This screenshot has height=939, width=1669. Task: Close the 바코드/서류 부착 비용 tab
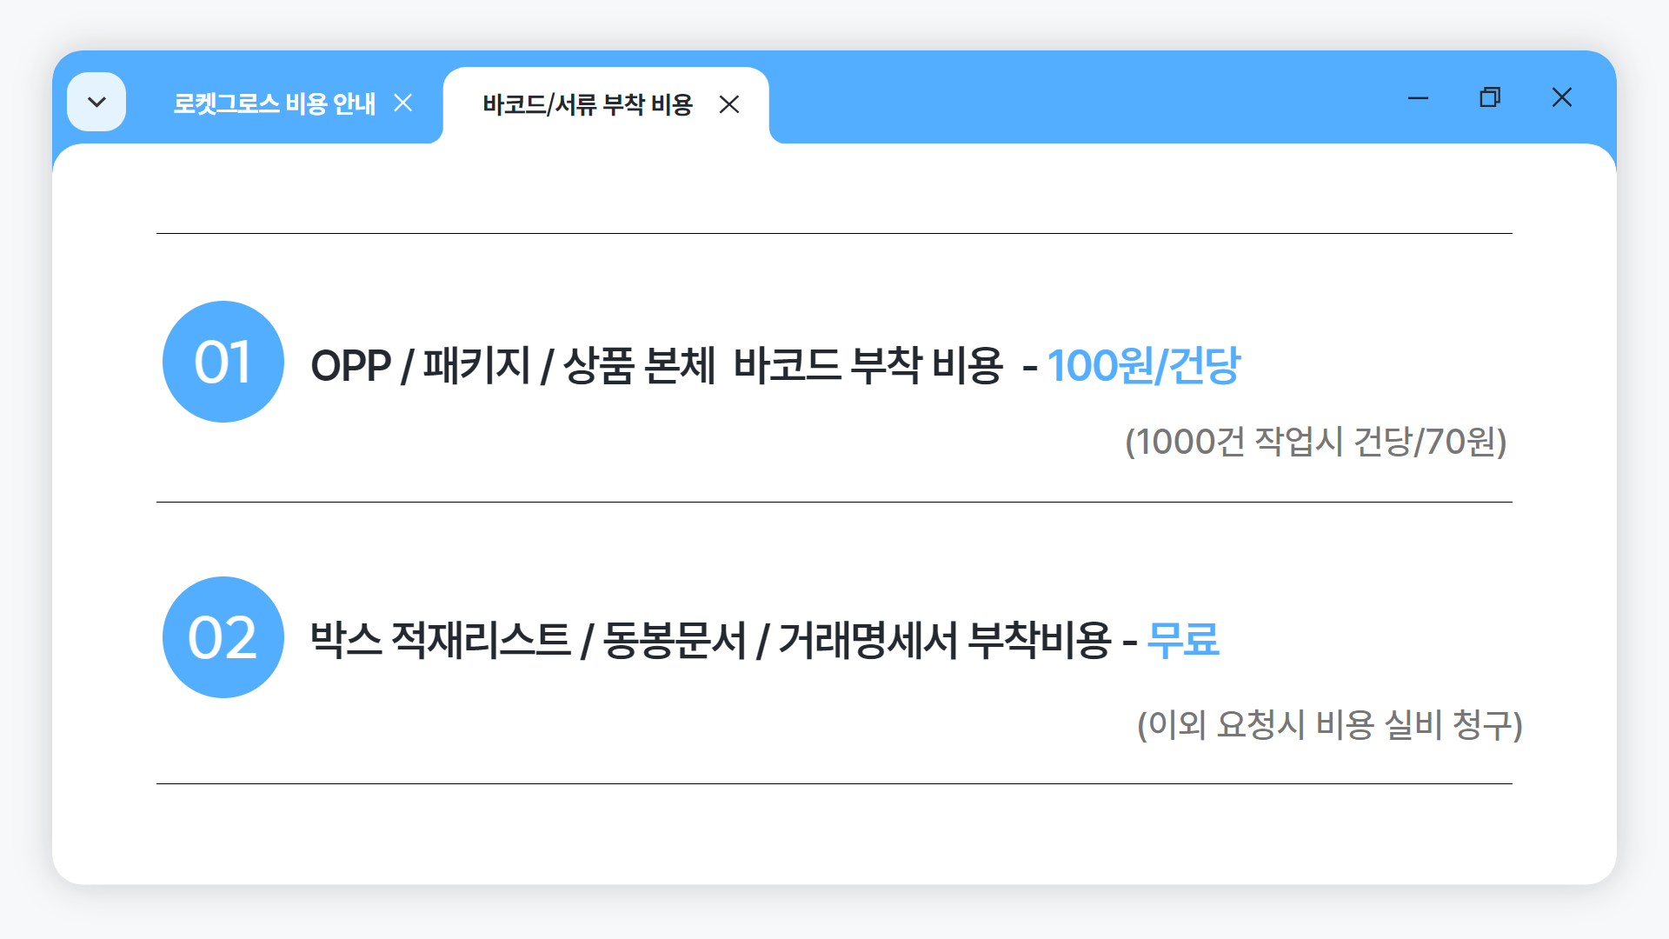coord(729,104)
